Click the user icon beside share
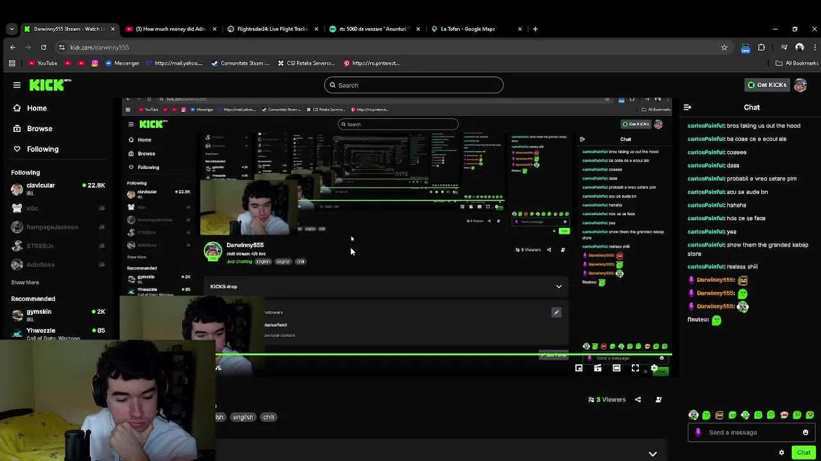The width and height of the screenshot is (821, 461). [x=658, y=400]
